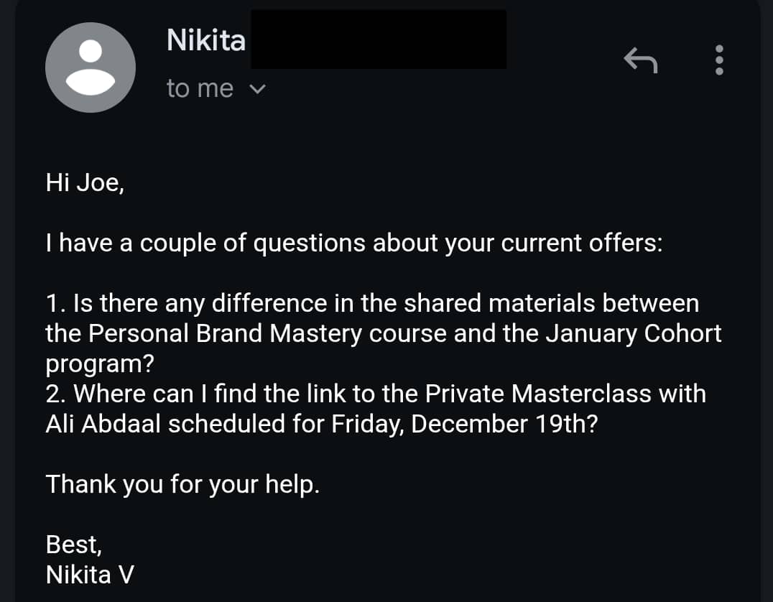Expand recipient details chevron beside "to me"

(x=257, y=89)
